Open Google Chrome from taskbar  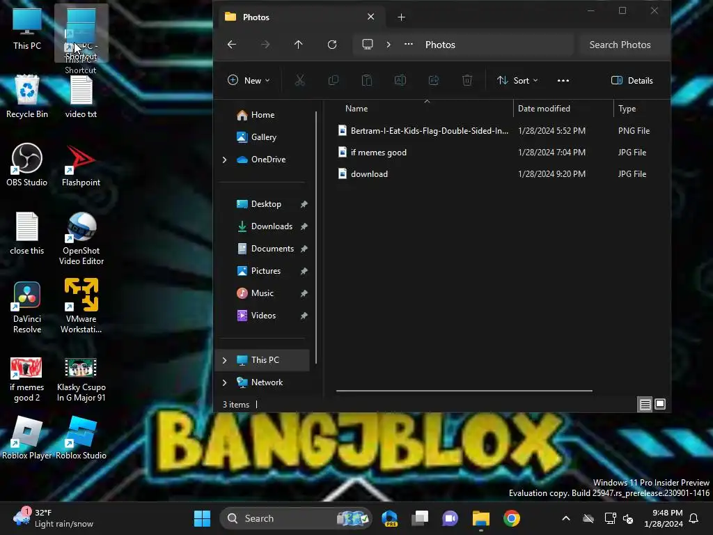tap(512, 518)
